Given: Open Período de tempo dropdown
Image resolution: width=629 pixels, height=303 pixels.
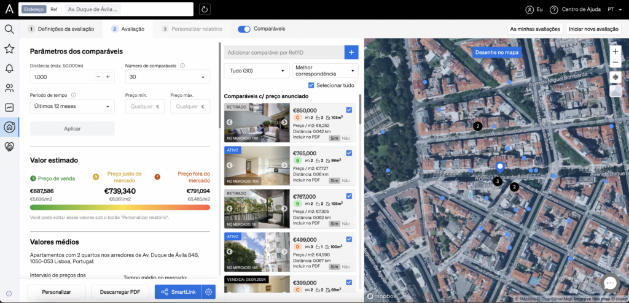Looking at the screenshot, I should [72, 106].
